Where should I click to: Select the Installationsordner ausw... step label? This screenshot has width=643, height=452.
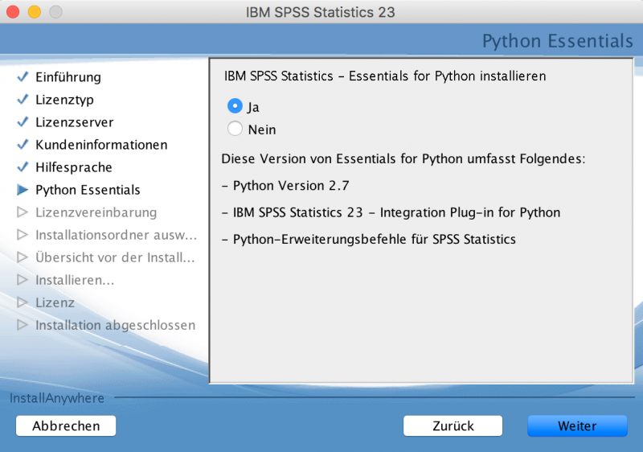[x=116, y=235]
